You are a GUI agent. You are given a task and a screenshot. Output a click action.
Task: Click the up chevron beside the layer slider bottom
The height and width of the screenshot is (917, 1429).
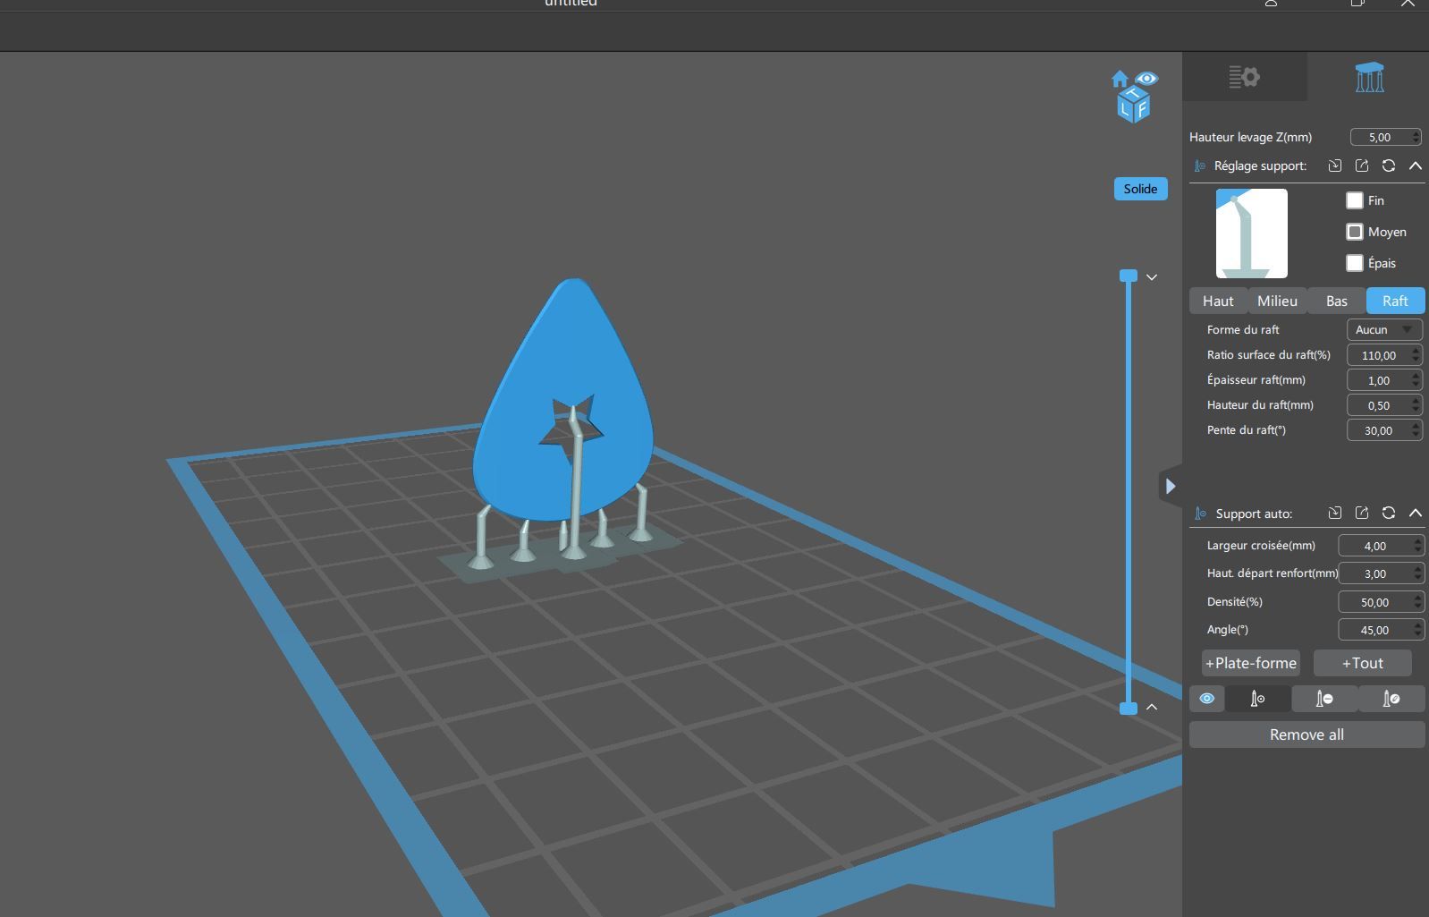click(1152, 707)
